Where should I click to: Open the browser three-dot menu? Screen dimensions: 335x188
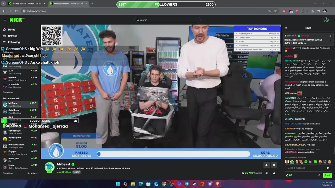pyautogui.click(x=331, y=11)
